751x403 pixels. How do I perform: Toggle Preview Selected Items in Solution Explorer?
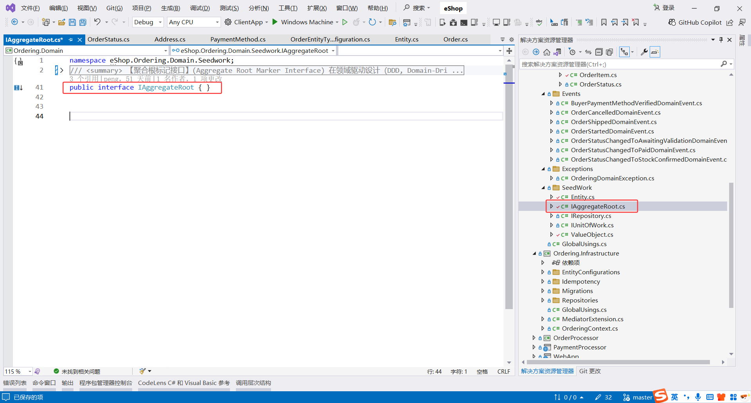(655, 52)
